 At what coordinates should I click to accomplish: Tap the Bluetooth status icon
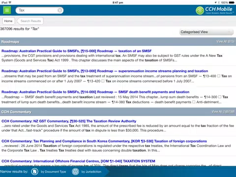point(219,2)
